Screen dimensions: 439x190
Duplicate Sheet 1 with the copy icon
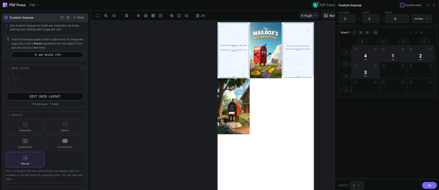[422, 33]
